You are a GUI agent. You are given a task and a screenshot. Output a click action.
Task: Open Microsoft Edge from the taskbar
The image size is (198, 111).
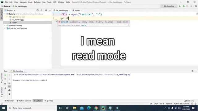click(89, 108)
